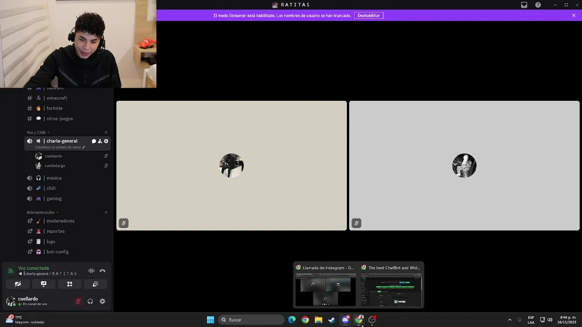Click muted mic badge on left tile

(x=124, y=223)
